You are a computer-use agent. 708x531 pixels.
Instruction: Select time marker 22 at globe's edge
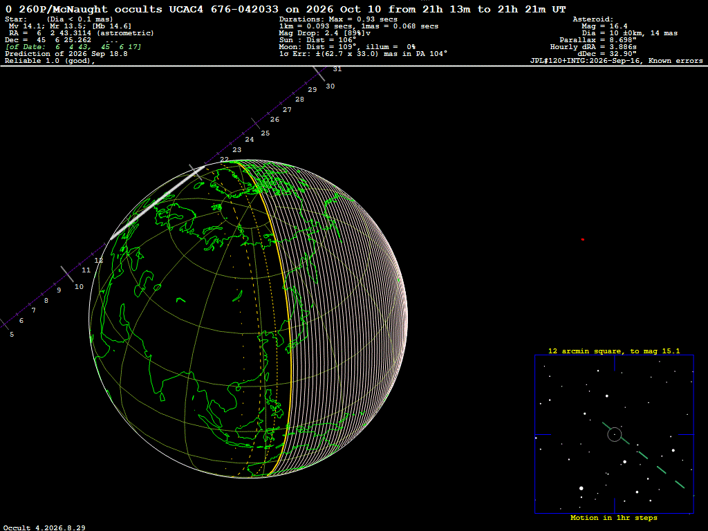point(225,160)
